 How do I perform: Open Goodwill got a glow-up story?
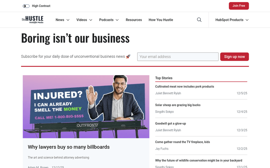(x=170, y=124)
